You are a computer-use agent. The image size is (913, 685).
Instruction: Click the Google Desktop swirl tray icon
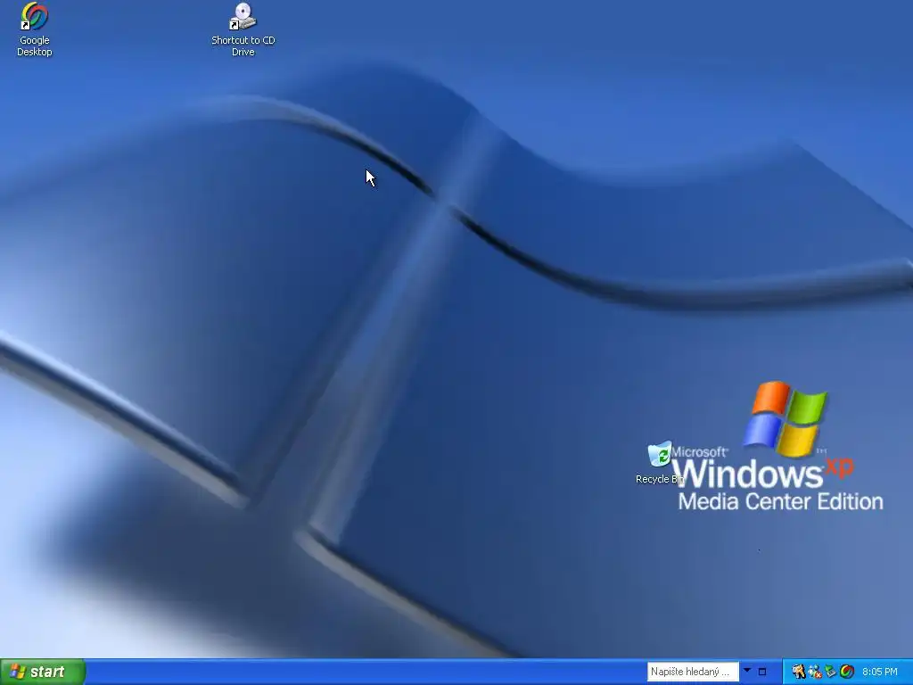847,672
